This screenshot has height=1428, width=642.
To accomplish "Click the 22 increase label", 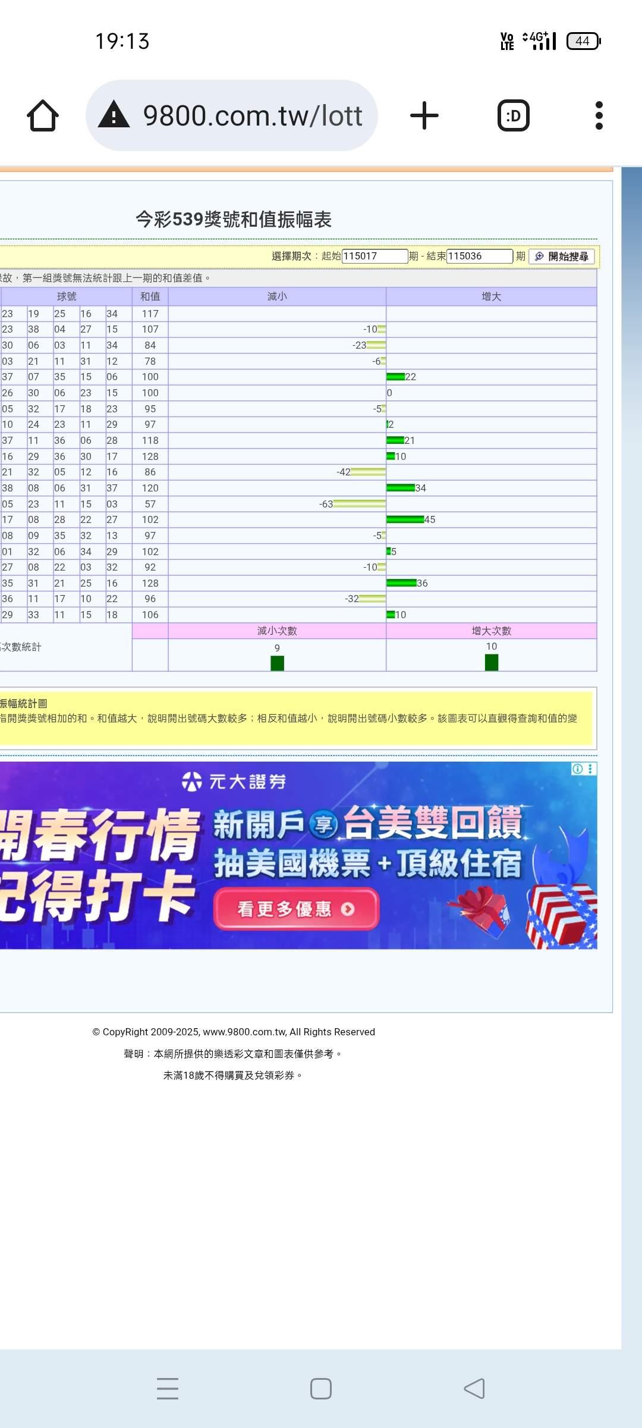I will (411, 377).
